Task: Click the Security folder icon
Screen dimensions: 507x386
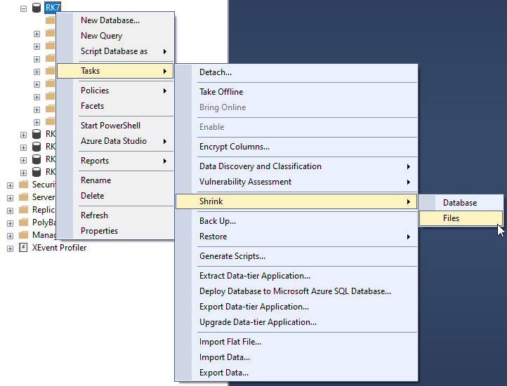Action: [23, 185]
